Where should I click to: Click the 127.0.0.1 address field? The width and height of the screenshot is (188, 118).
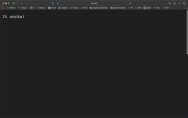click(x=94, y=4)
